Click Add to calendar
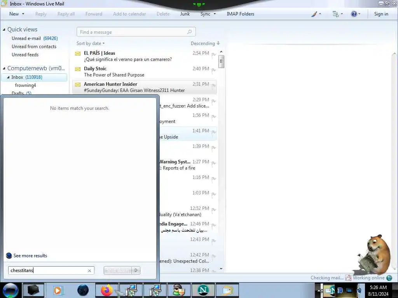The height and width of the screenshot is (298, 398). [129, 14]
